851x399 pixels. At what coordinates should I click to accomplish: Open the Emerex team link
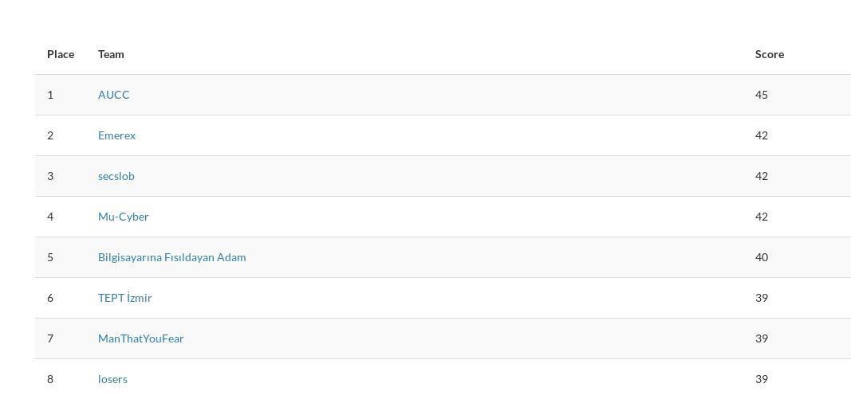[116, 135]
